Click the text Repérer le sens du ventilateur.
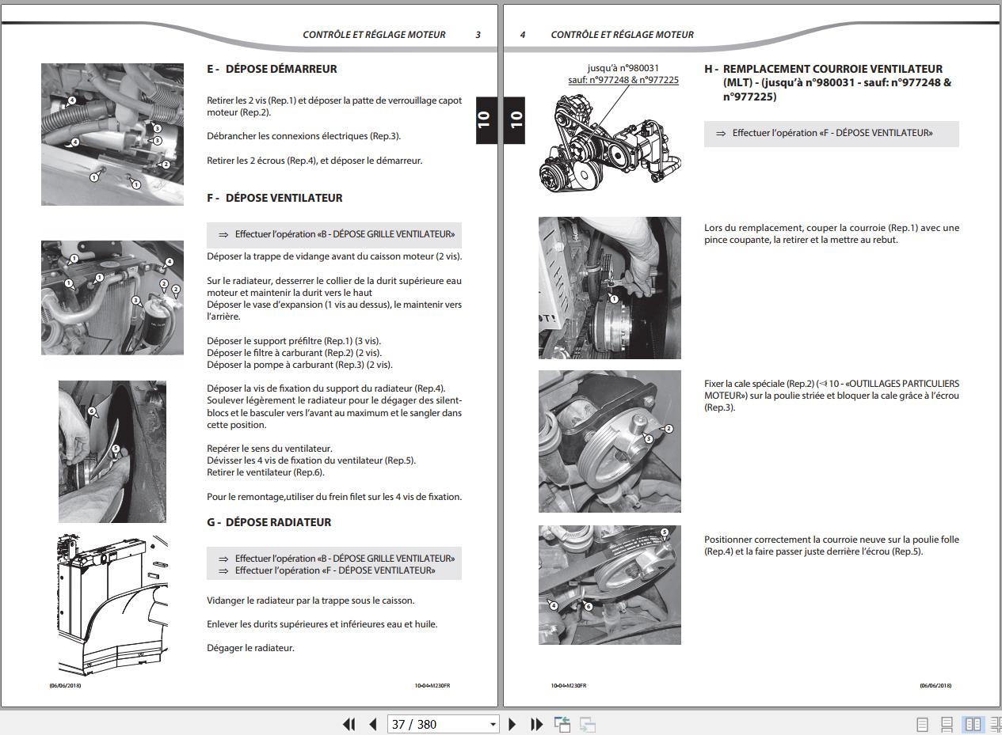1002x735 pixels. [269, 449]
